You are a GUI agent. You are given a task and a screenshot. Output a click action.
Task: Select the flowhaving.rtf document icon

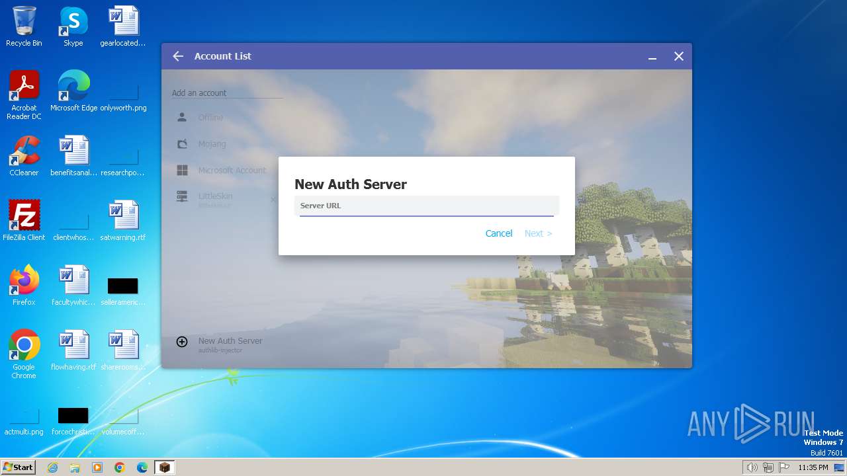(x=73, y=350)
